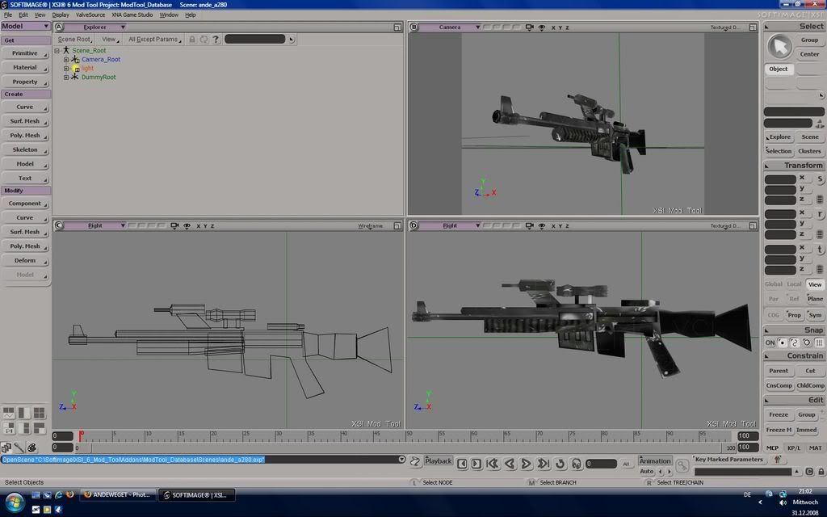Image resolution: width=827 pixels, height=517 pixels.
Task: Click the keyframe key icon
Action: click(682, 465)
